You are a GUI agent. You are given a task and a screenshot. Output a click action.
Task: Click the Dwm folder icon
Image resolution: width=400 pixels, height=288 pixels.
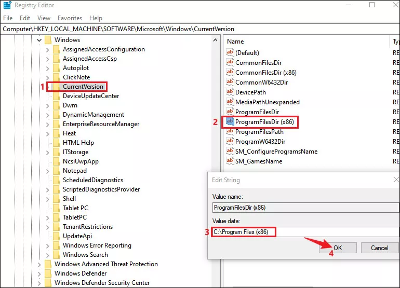pos(57,105)
